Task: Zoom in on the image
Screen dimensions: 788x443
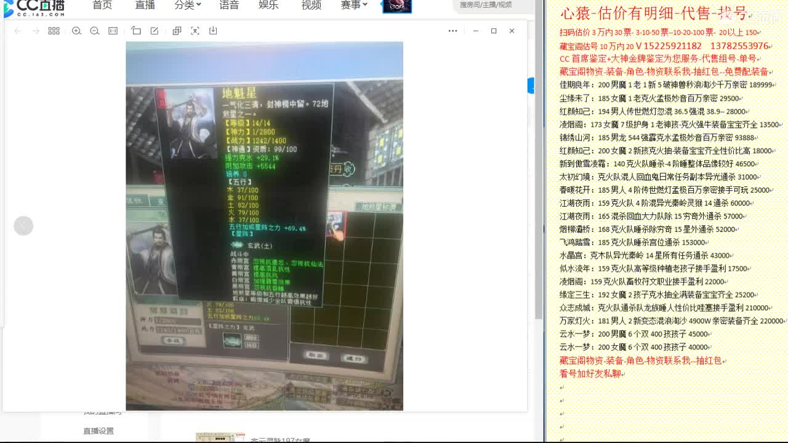Action: [x=76, y=31]
